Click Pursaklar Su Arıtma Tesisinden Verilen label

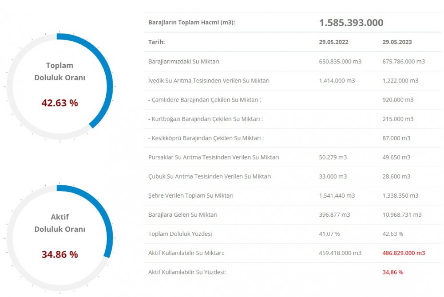[214, 157]
